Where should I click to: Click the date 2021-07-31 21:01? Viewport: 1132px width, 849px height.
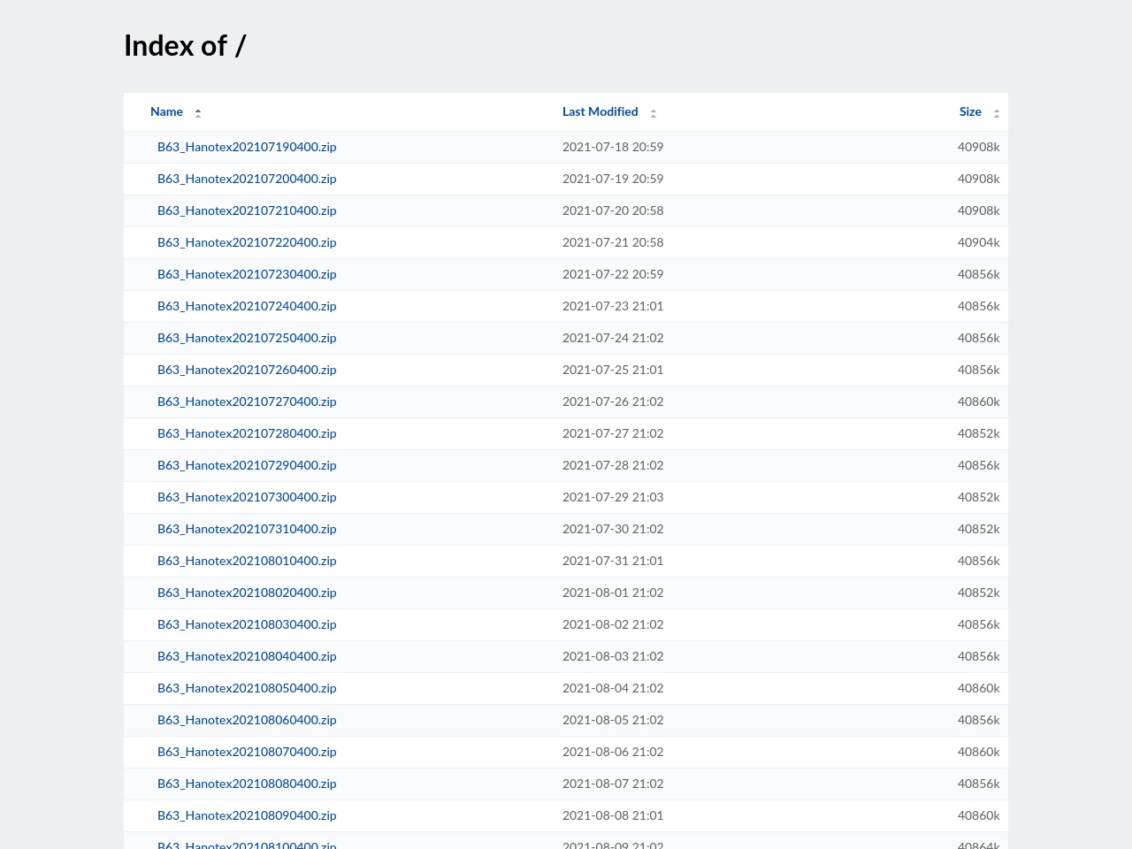[x=613, y=561]
